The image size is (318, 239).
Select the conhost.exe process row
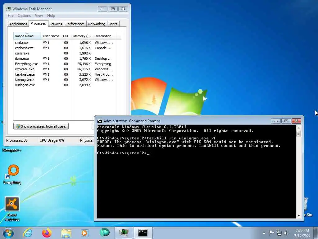(65, 48)
